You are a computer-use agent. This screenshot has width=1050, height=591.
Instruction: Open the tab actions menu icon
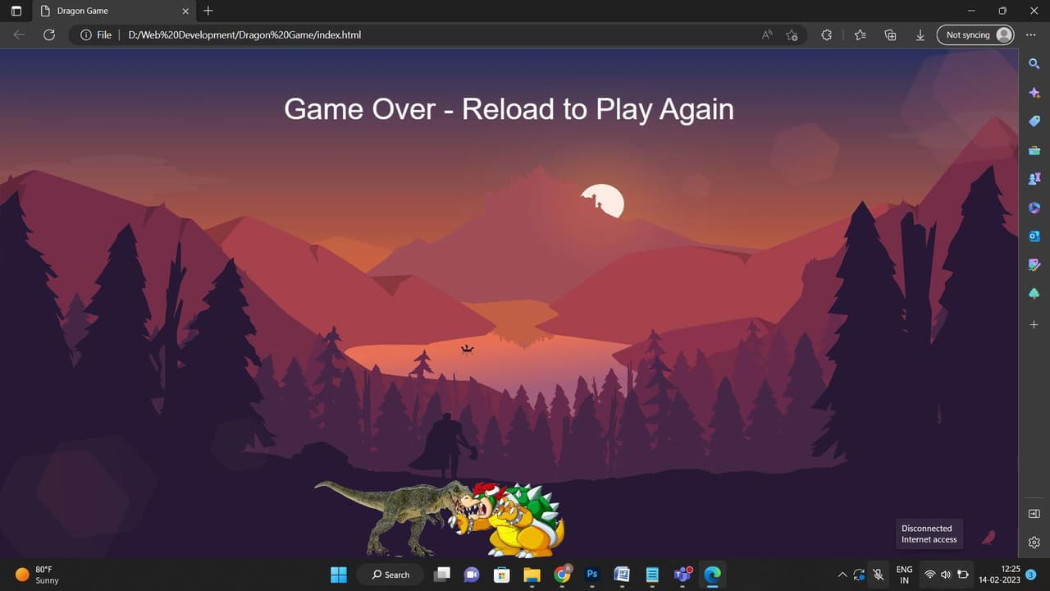(16, 11)
